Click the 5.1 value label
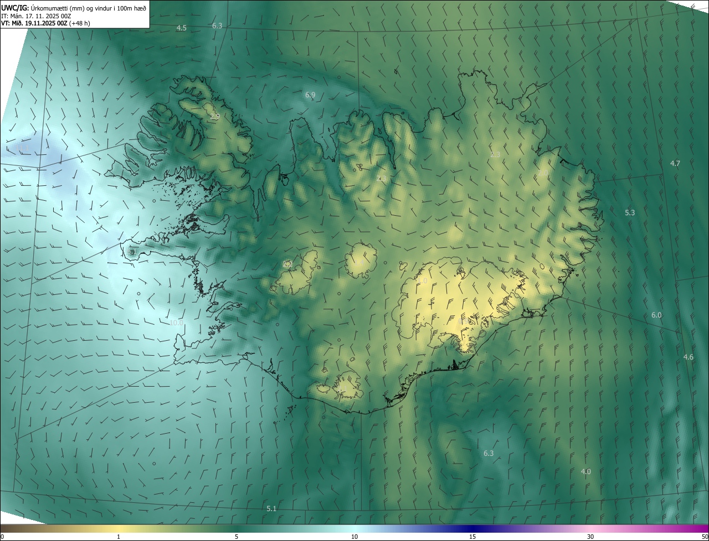 coord(271,508)
